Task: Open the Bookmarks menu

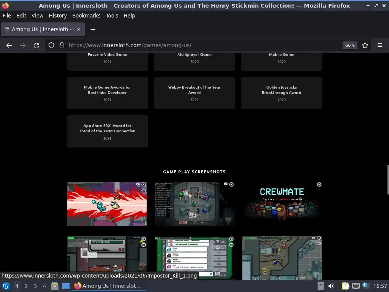Action: 86,16
